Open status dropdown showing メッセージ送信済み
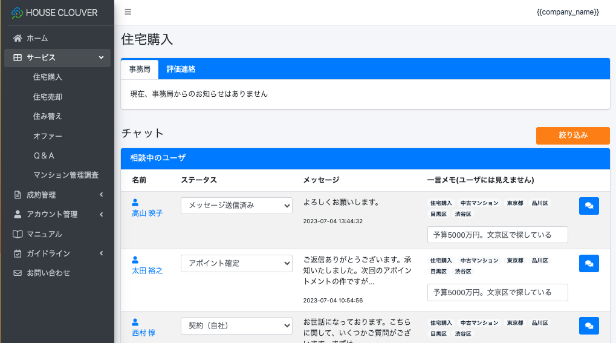The height and width of the screenshot is (343, 616). pos(236,206)
